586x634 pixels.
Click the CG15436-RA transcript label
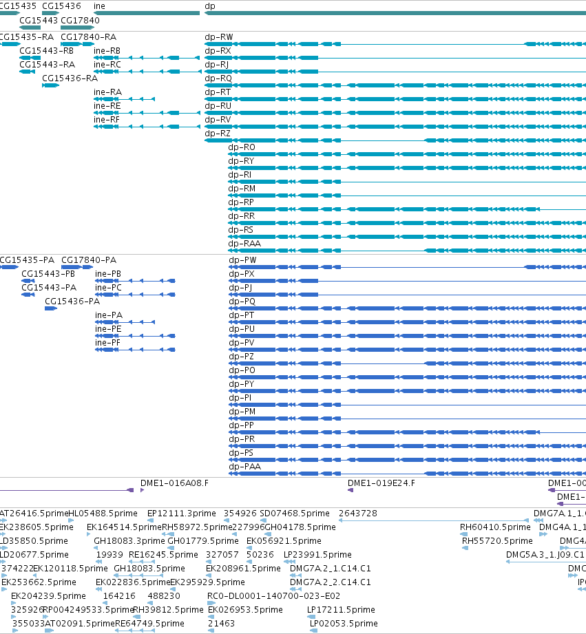click(x=70, y=78)
